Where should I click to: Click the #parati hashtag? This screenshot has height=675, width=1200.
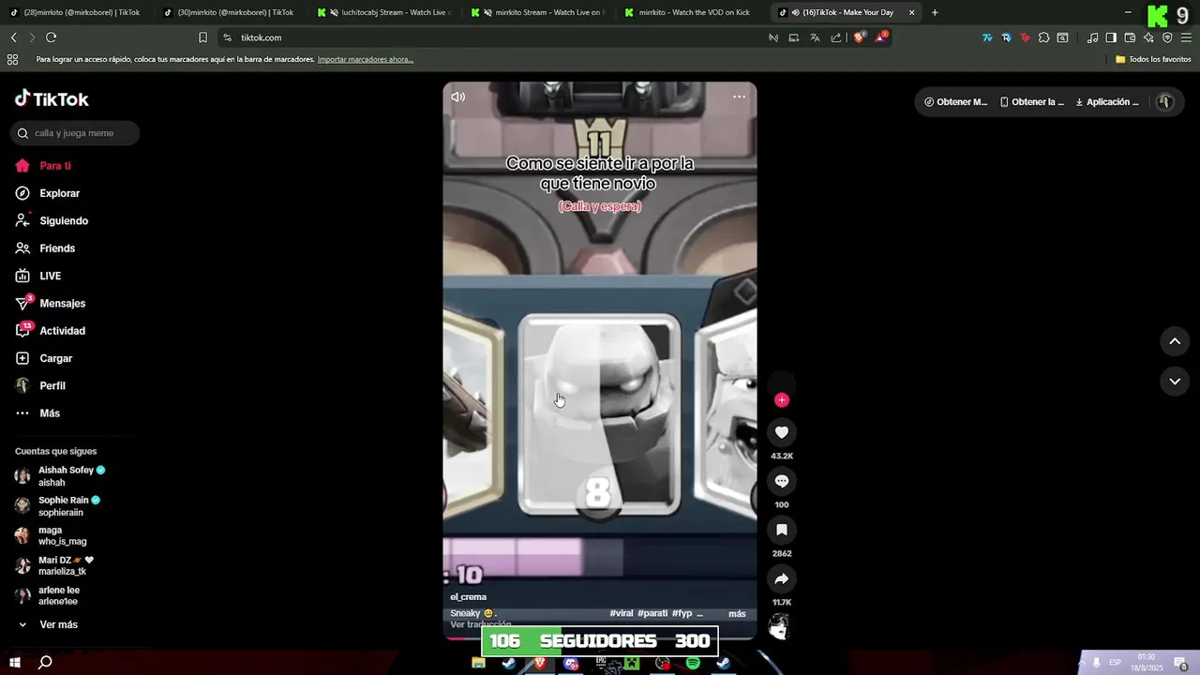coord(652,613)
